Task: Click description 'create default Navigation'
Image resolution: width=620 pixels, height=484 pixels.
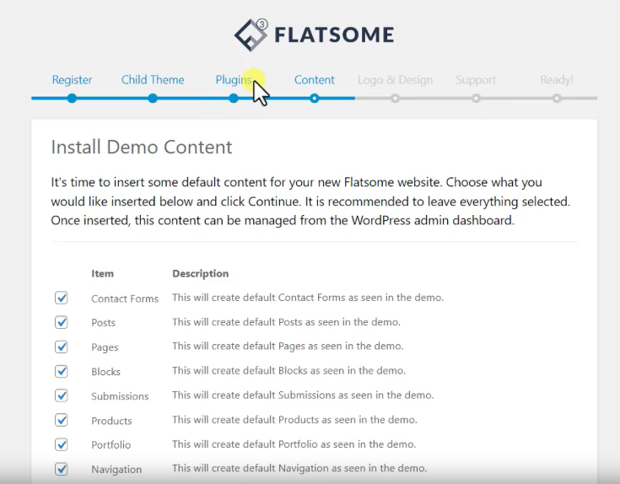Action: 299,468
